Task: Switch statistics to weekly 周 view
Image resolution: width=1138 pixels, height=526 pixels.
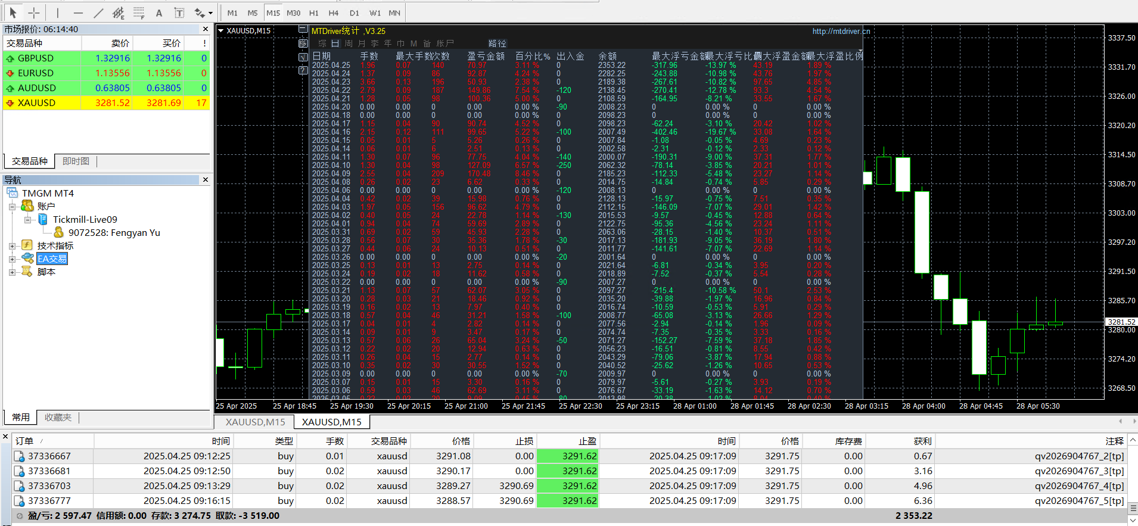Action: tap(349, 43)
